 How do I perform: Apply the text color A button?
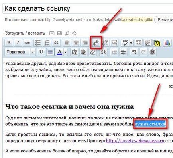pos(59,52)
